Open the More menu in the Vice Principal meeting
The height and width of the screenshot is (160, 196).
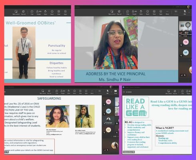pos(167,12)
